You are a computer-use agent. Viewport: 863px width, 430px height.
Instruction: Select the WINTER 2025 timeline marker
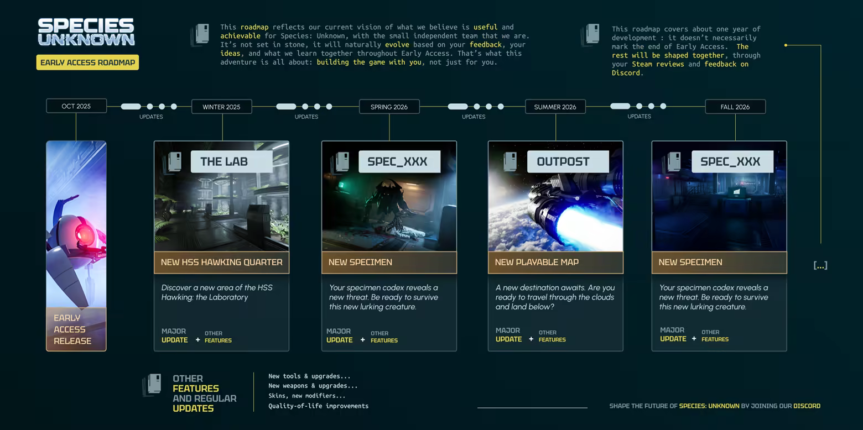coord(221,107)
